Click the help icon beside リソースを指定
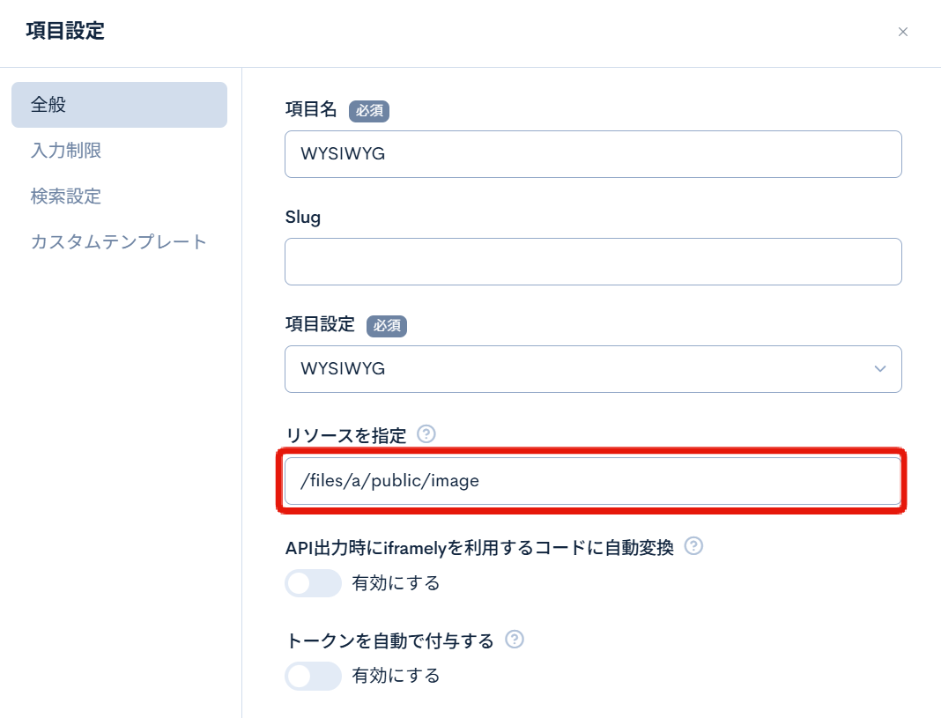 (426, 433)
